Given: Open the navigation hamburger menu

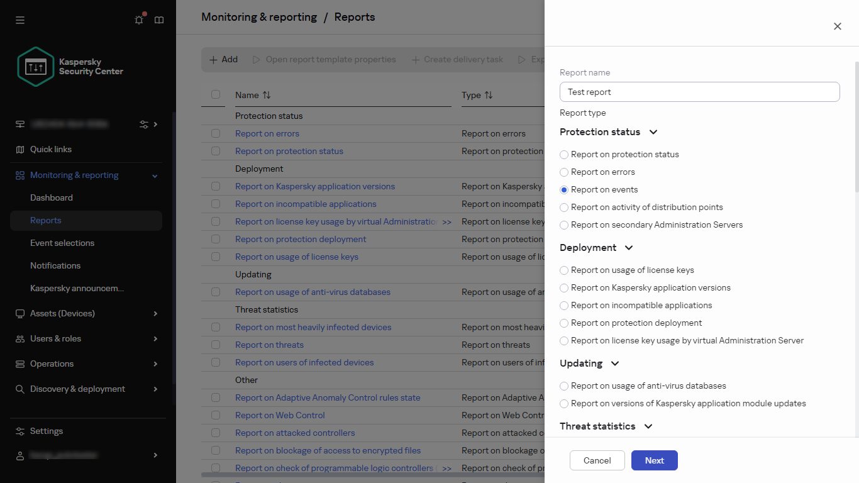Looking at the screenshot, I should 19,19.
